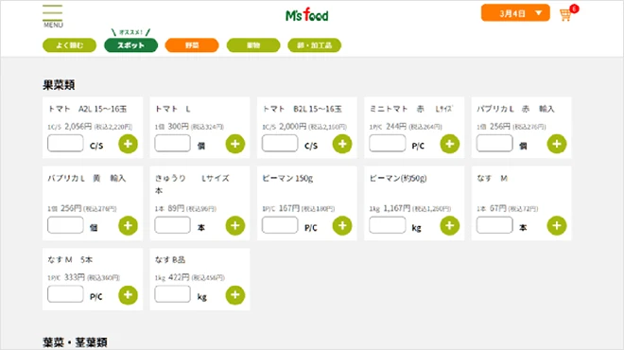Add ピーマン 150g with plus button

click(342, 226)
